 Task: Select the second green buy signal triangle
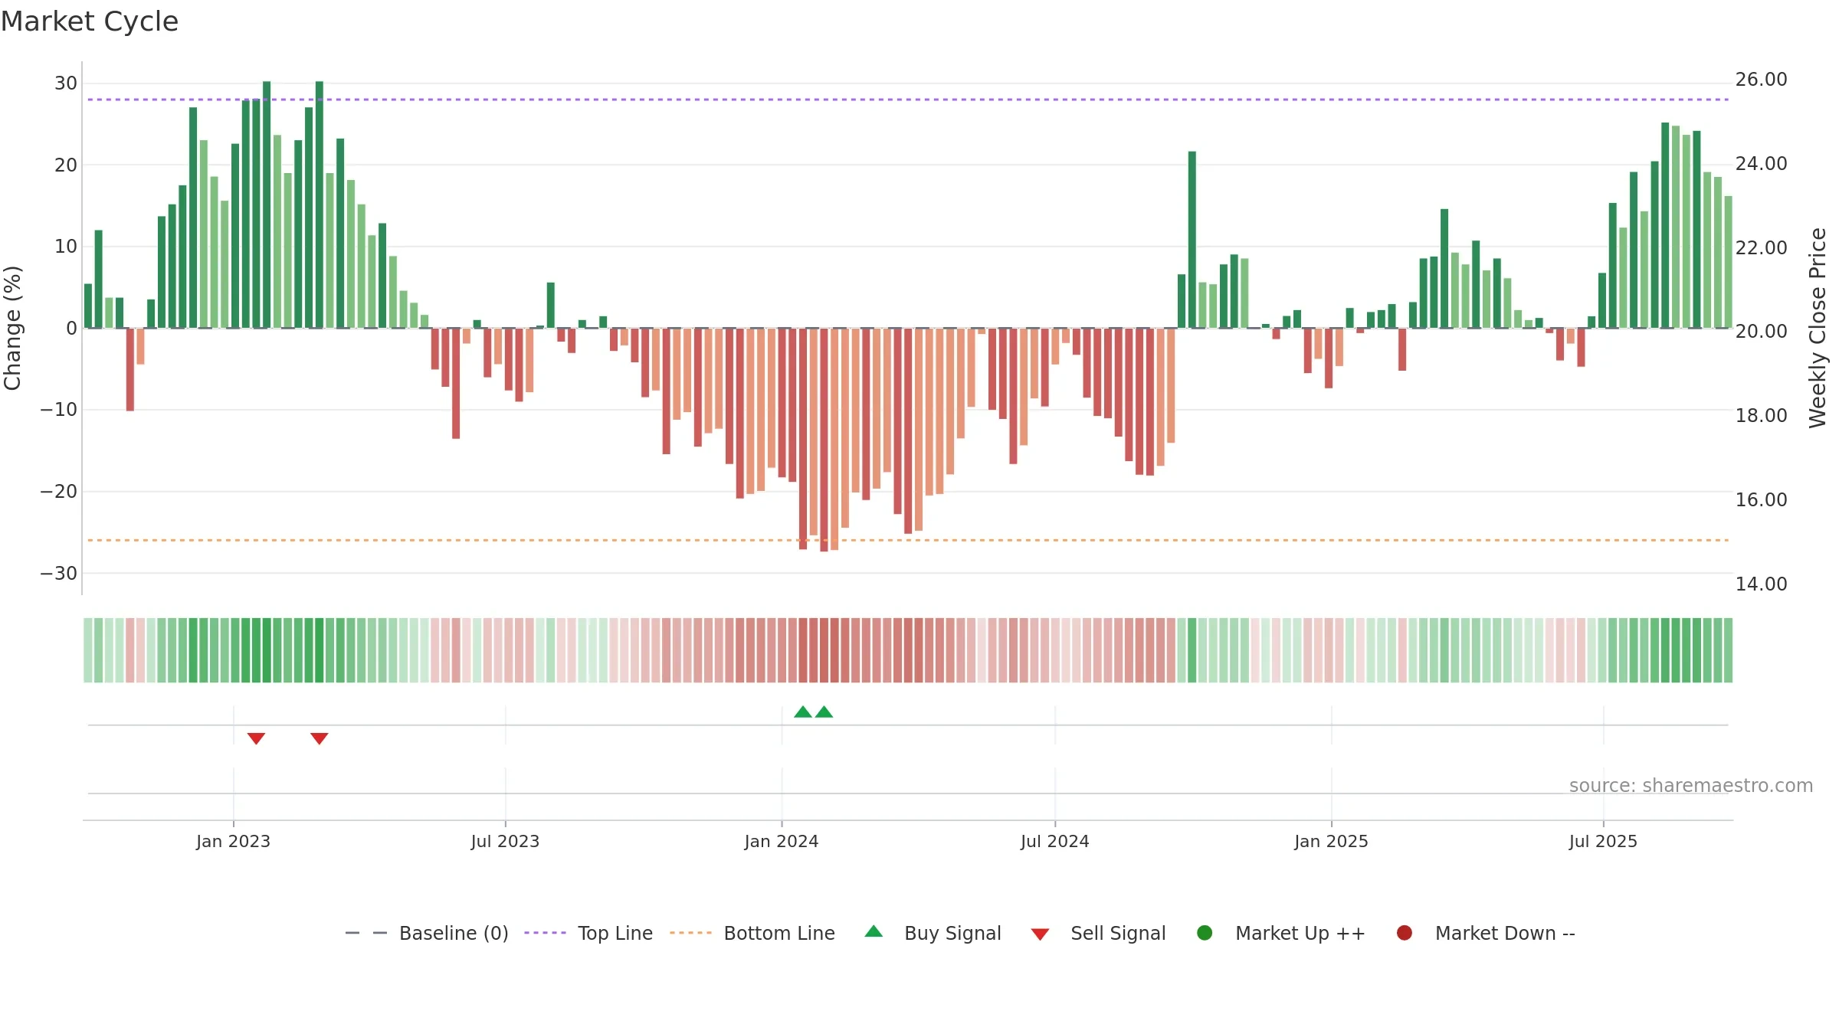tap(824, 712)
